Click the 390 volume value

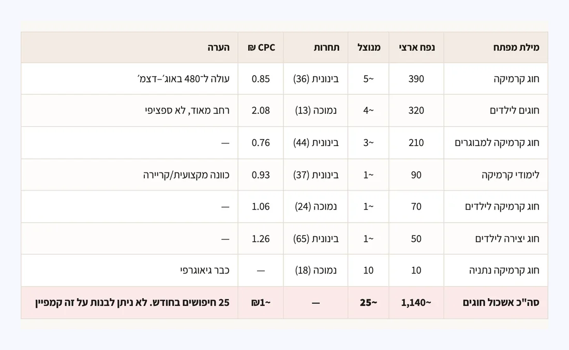(416, 79)
